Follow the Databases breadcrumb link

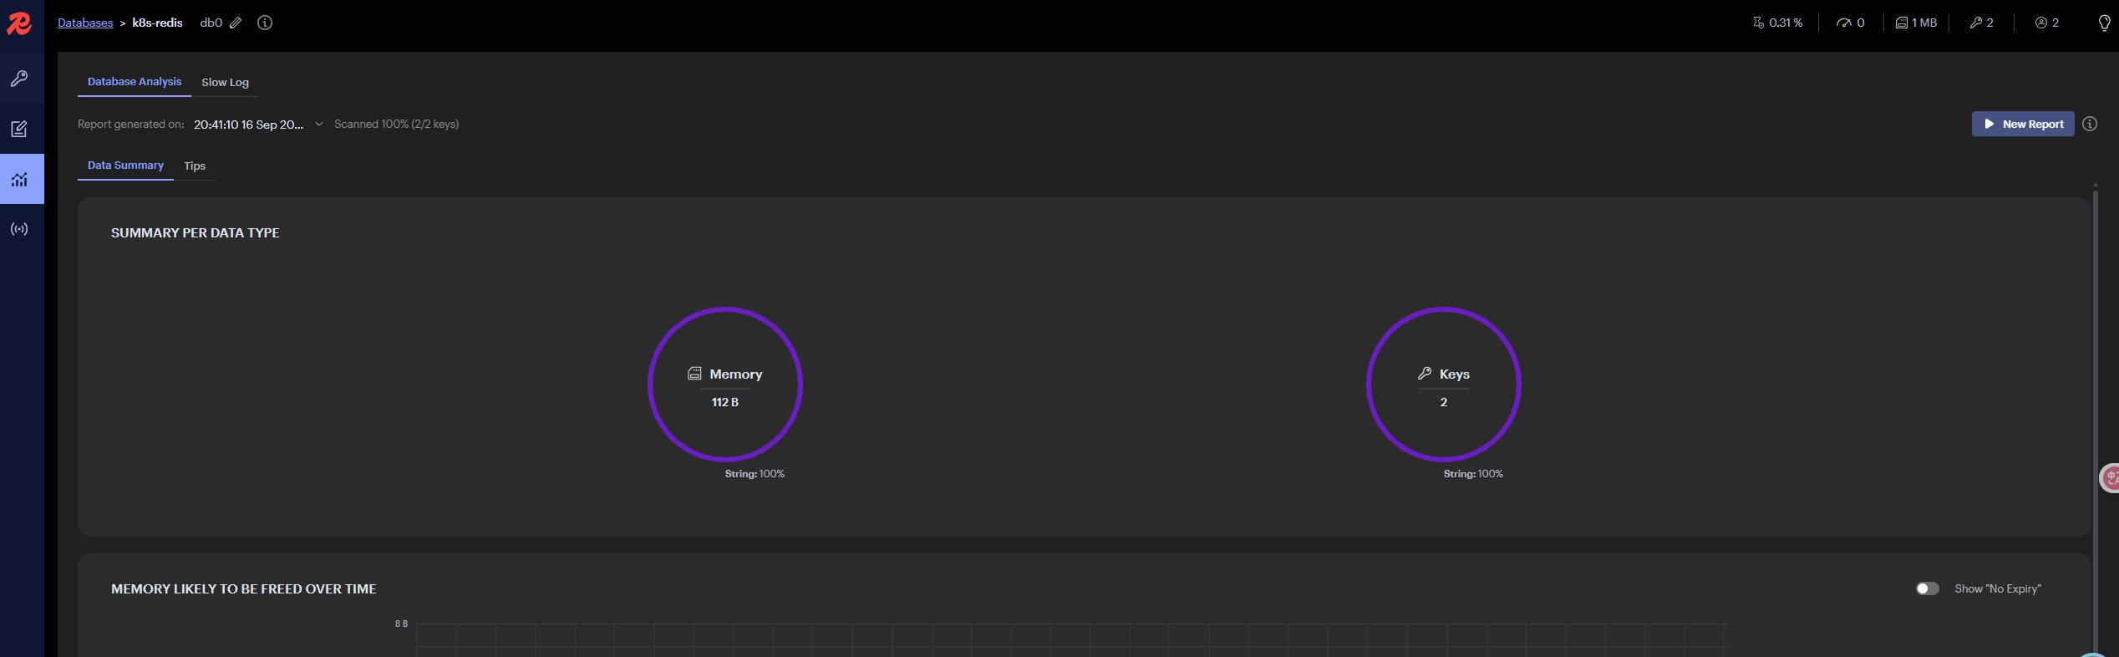click(x=85, y=23)
